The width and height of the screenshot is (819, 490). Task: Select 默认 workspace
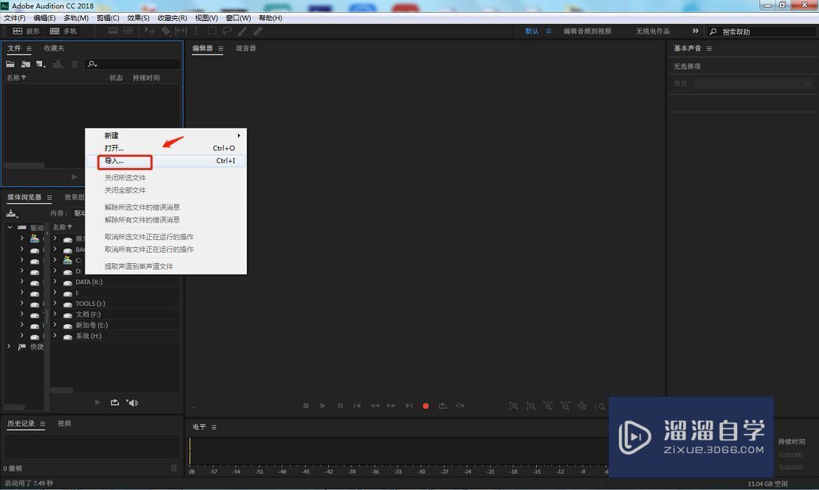(532, 31)
